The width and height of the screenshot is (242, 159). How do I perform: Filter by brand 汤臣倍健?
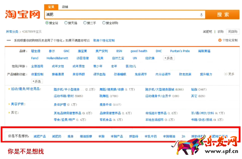click(x=82, y=58)
